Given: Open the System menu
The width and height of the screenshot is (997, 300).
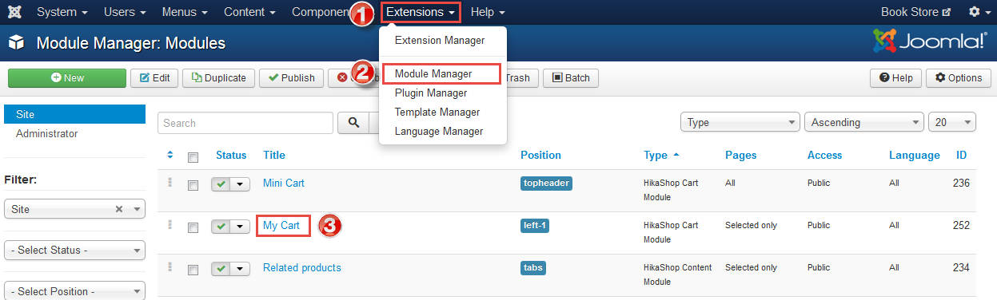Looking at the screenshot, I should tap(62, 12).
